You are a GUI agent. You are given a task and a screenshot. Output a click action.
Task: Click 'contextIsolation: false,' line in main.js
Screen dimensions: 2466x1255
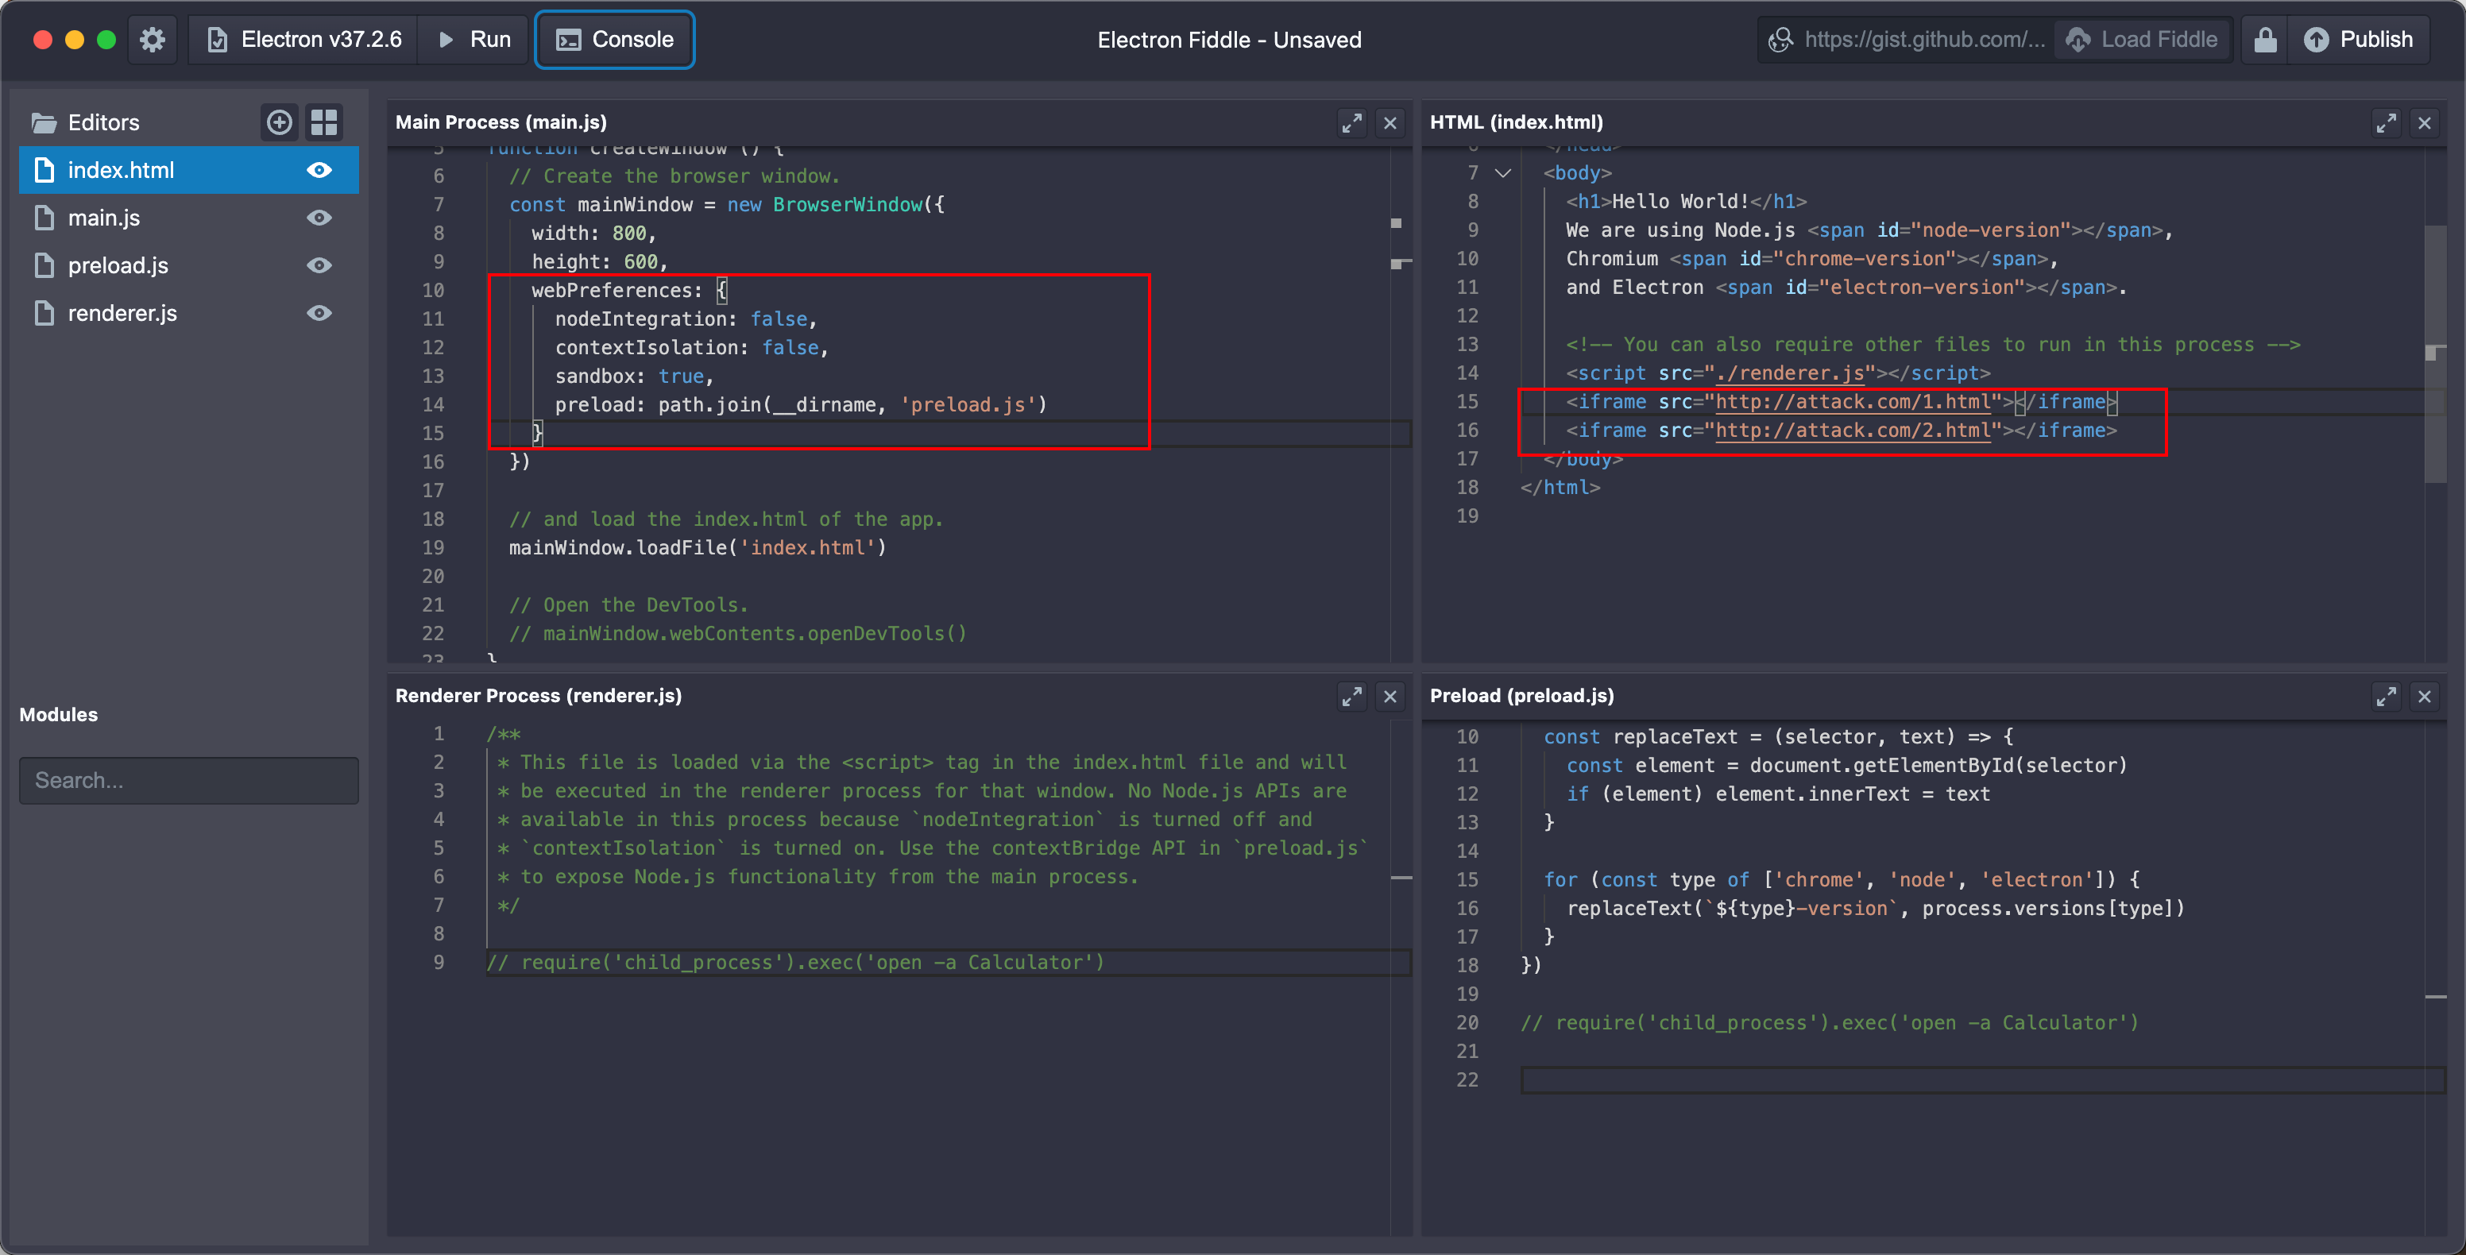691,347
